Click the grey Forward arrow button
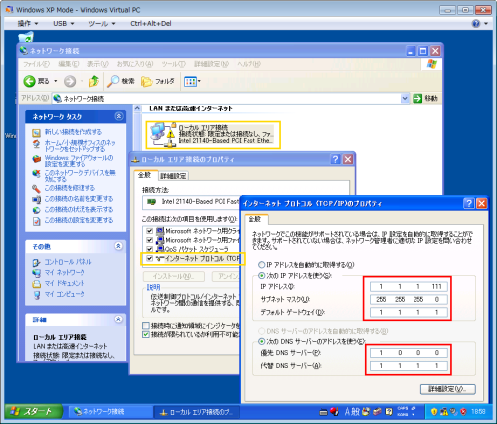 [70, 81]
